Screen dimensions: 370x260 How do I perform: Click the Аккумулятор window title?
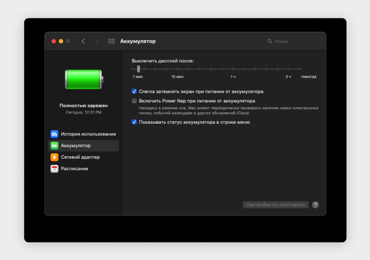pyautogui.click(x=138, y=41)
